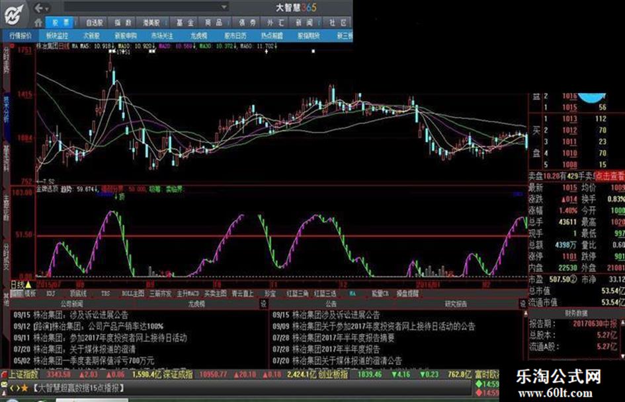The width and height of the screenshot is (625, 402).
Task: Select the 指数 tab
Action: [123, 22]
